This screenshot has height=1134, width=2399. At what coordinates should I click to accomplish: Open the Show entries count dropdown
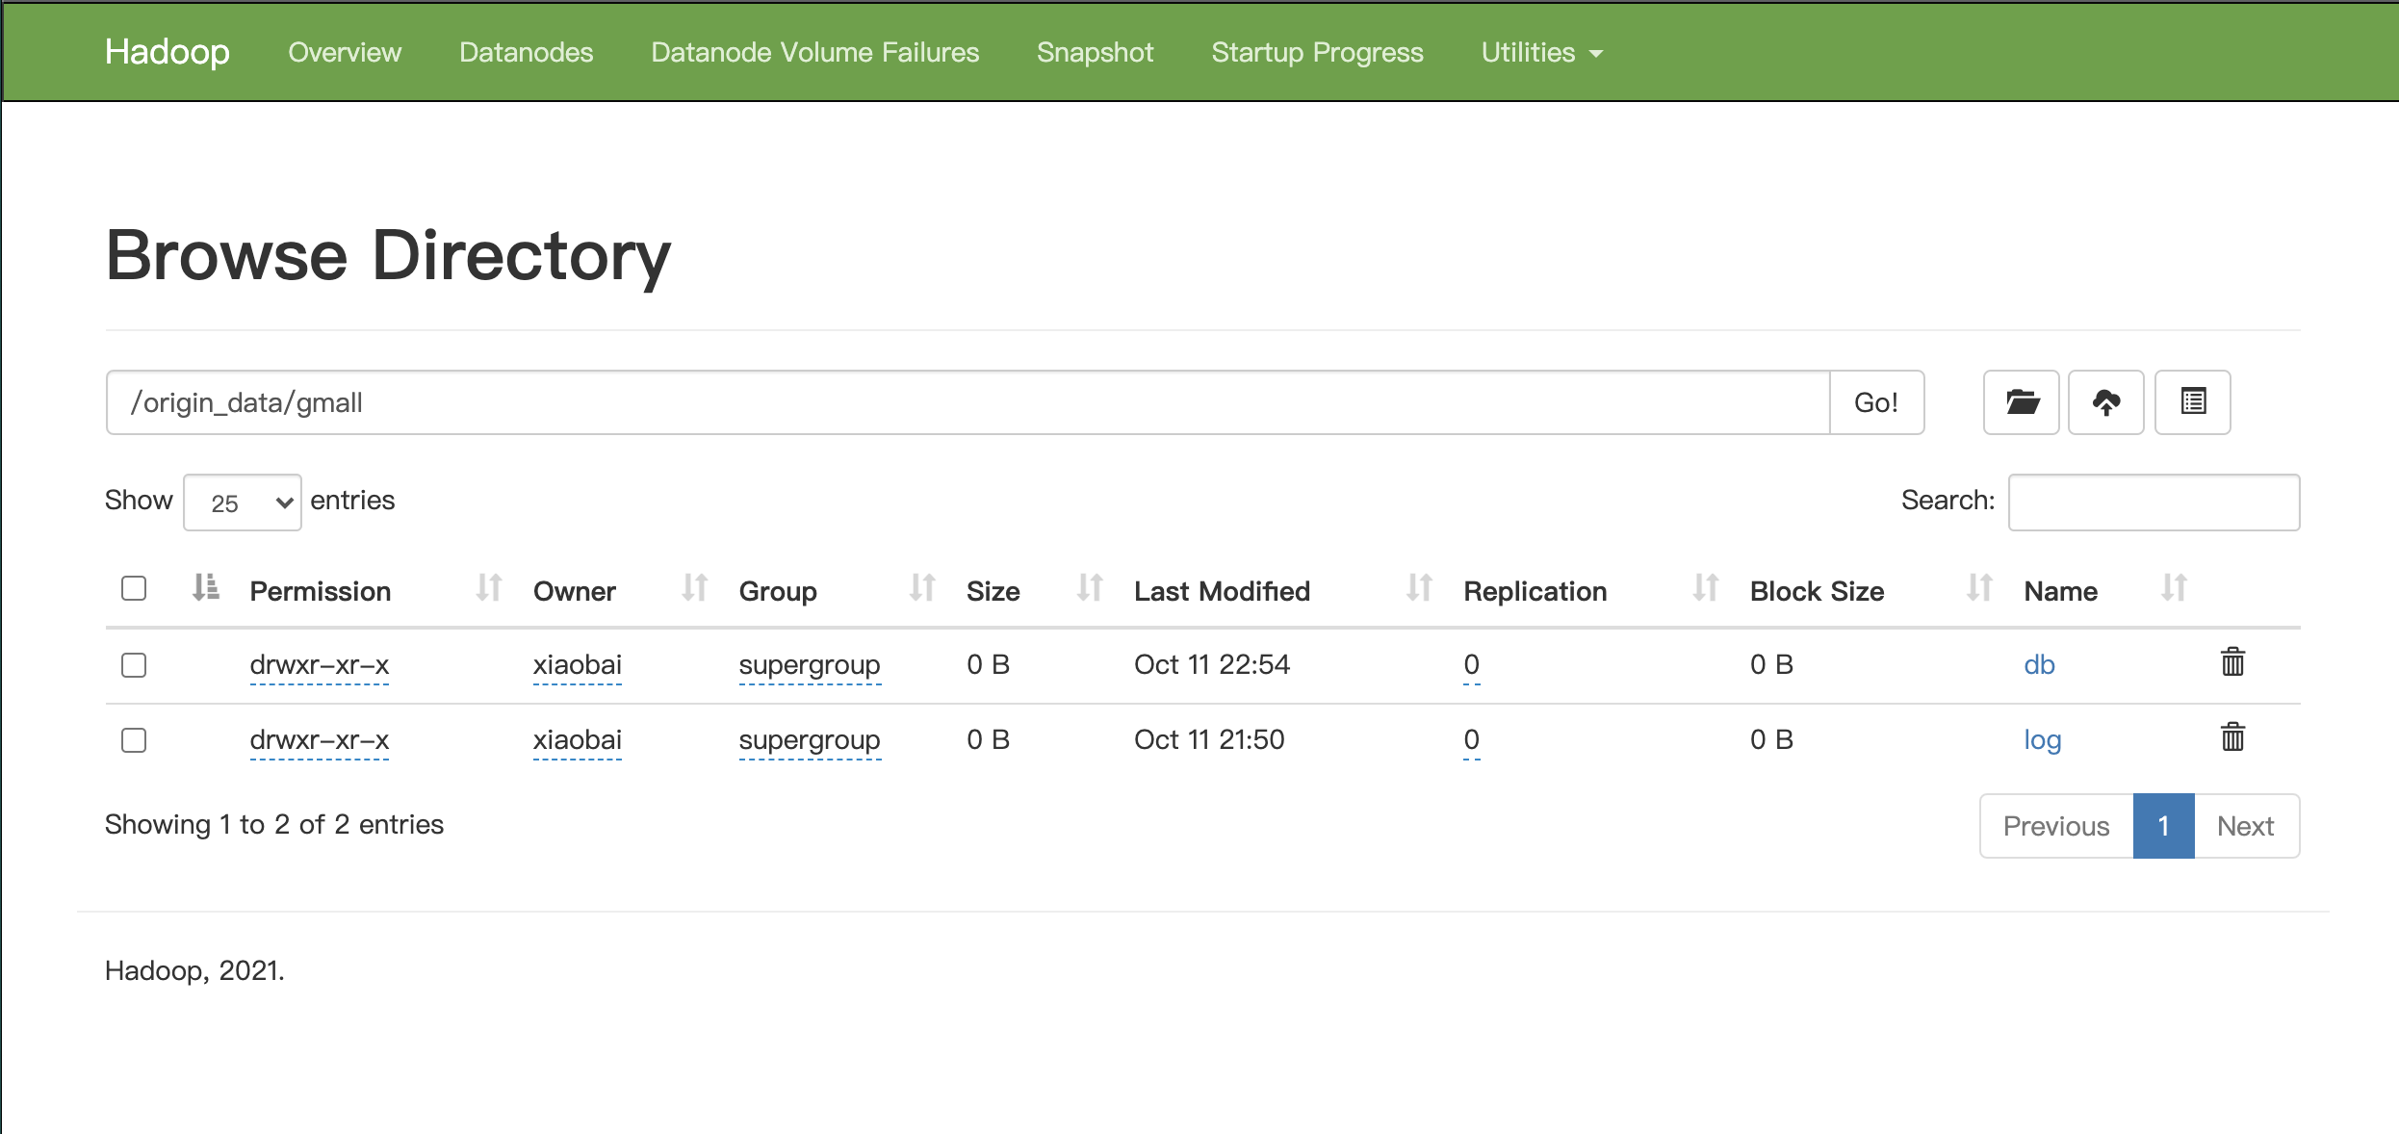(243, 503)
